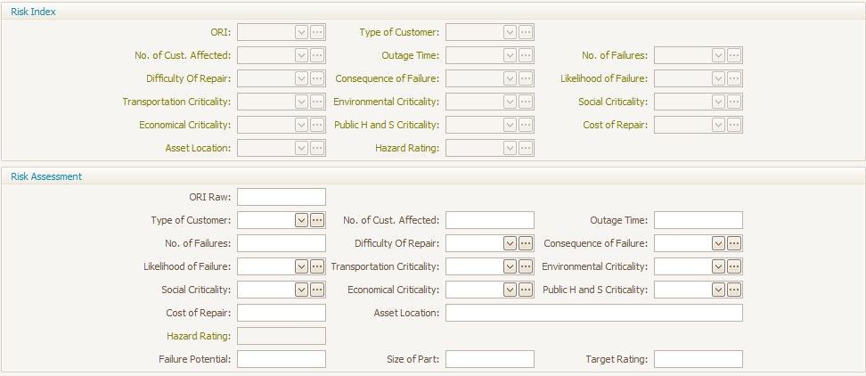
Task: Expand Risk Assessment Difficulty Of Repair dropdown
Action: pyautogui.click(x=510, y=243)
